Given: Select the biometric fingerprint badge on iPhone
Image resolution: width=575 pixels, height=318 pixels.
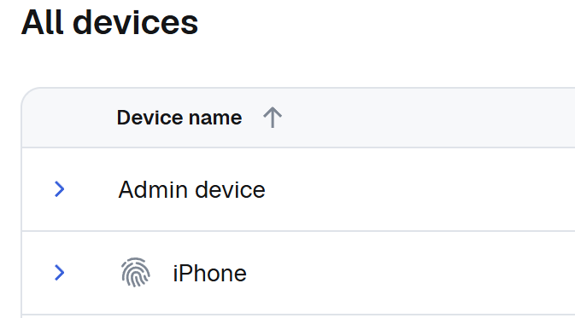Looking at the screenshot, I should pyautogui.click(x=135, y=273).
